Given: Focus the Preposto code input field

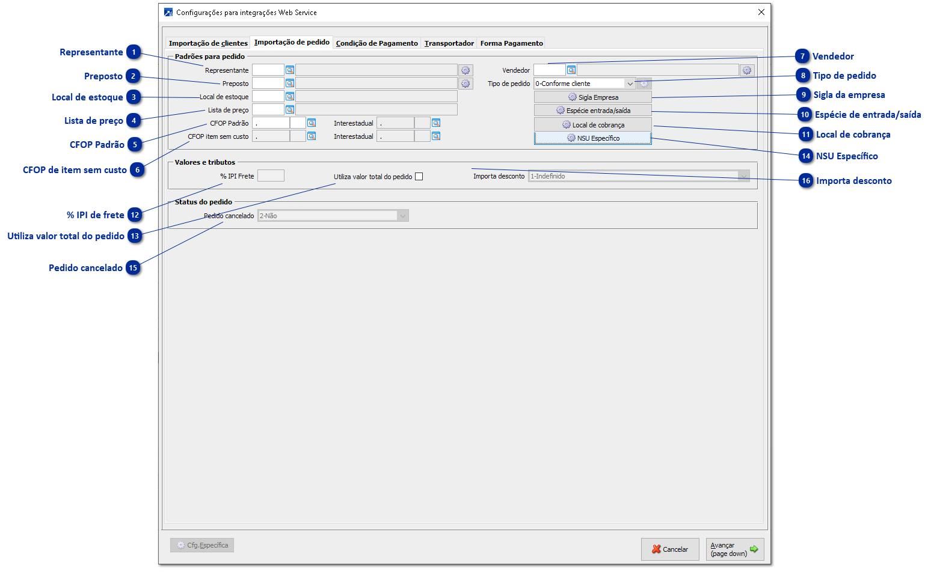Looking at the screenshot, I should coord(268,84).
